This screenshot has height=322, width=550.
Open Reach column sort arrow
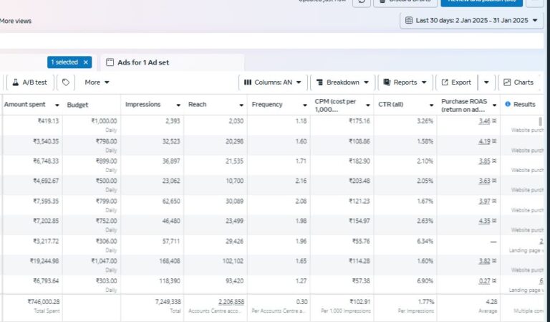[x=241, y=105]
